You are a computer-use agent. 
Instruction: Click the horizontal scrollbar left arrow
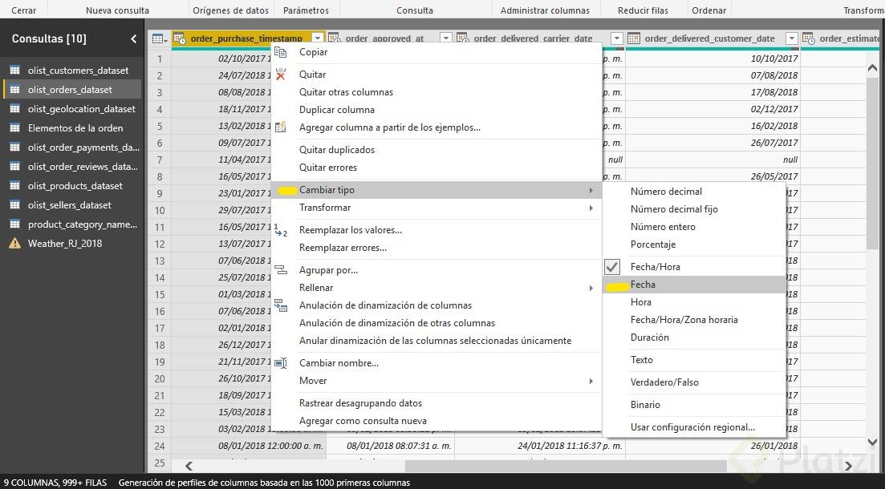(x=189, y=466)
